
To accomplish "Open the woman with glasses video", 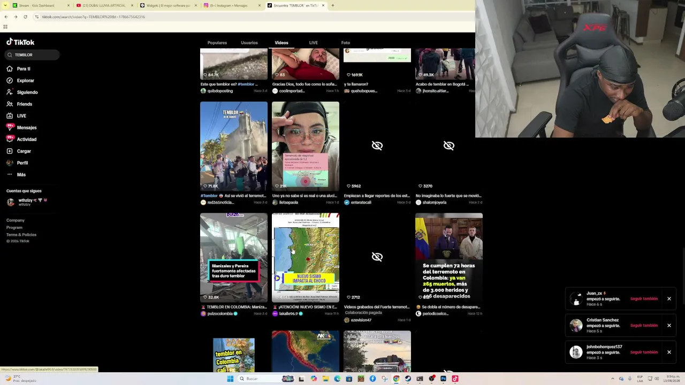I will pyautogui.click(x=306, y=146).
